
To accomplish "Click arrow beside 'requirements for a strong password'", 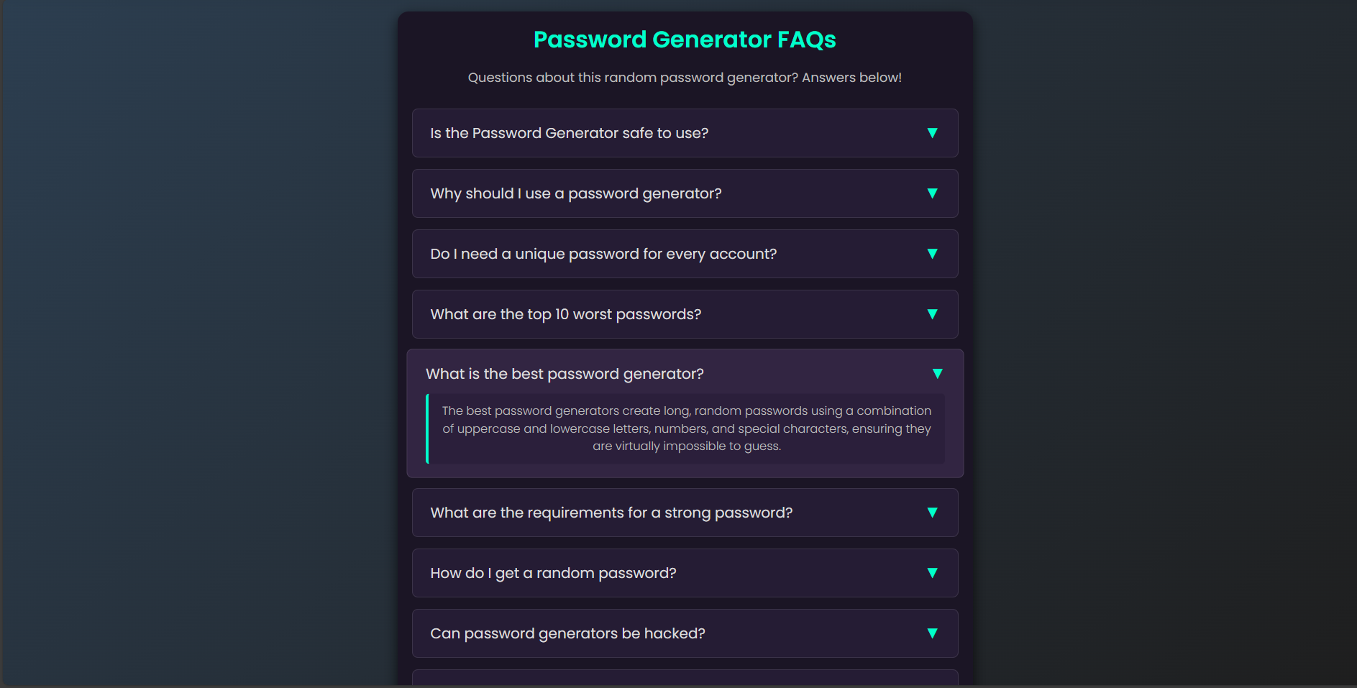I will (932, 513).
